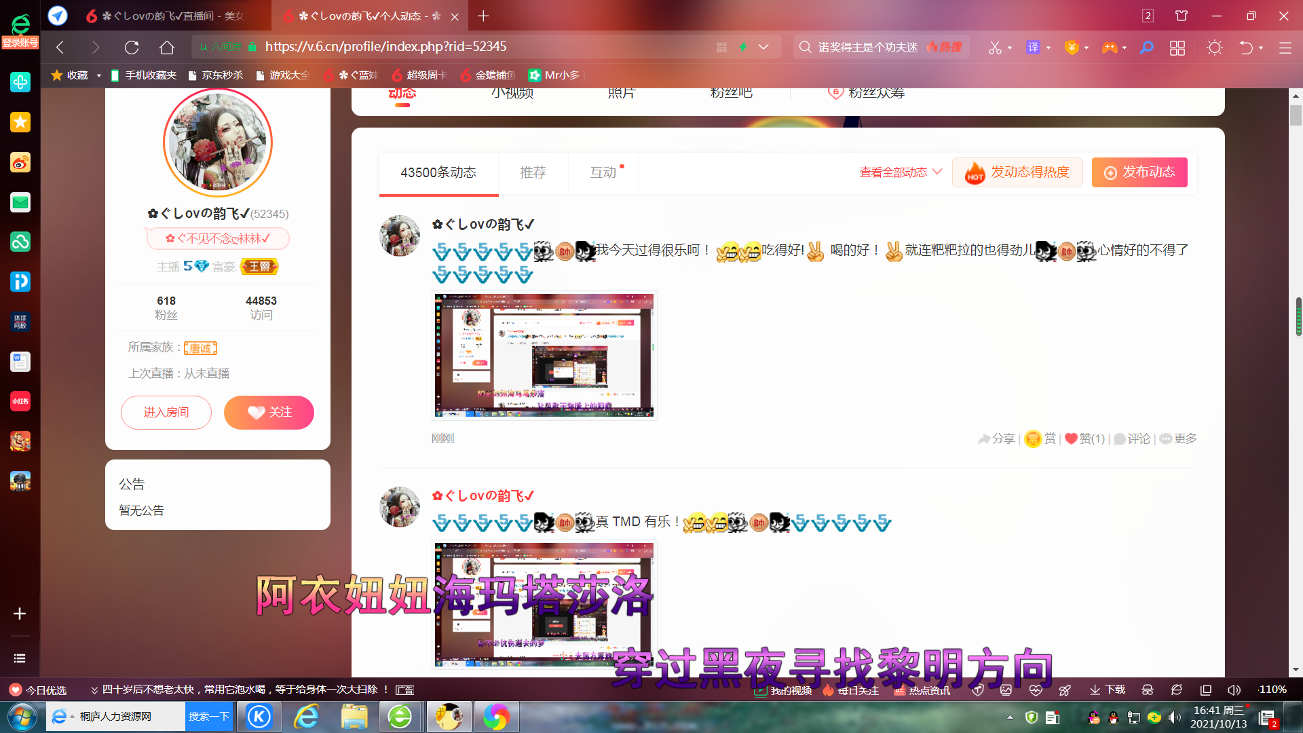Click the 登录账号 browser logo icon

click(x=20, y=31)
